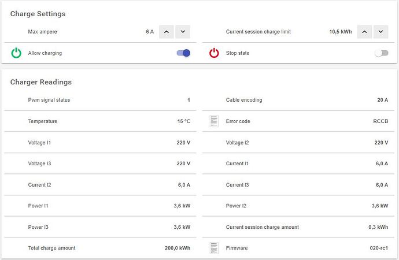This screenshot has width=399, height=260.
Task: Click the Voltage l3 label
Action: (x=39, y=164)
